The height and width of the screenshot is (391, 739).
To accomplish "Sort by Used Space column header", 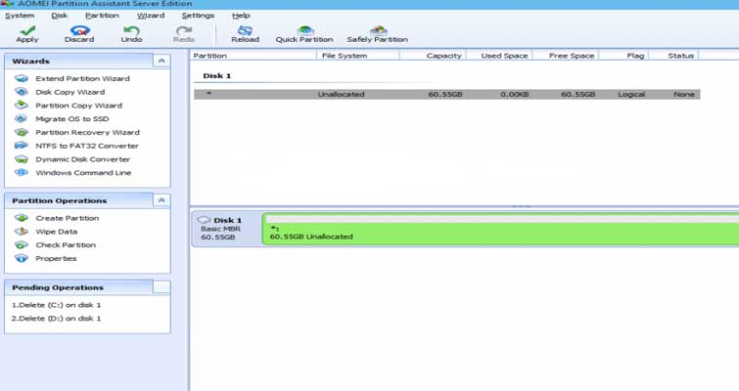I will click(498, 56).
